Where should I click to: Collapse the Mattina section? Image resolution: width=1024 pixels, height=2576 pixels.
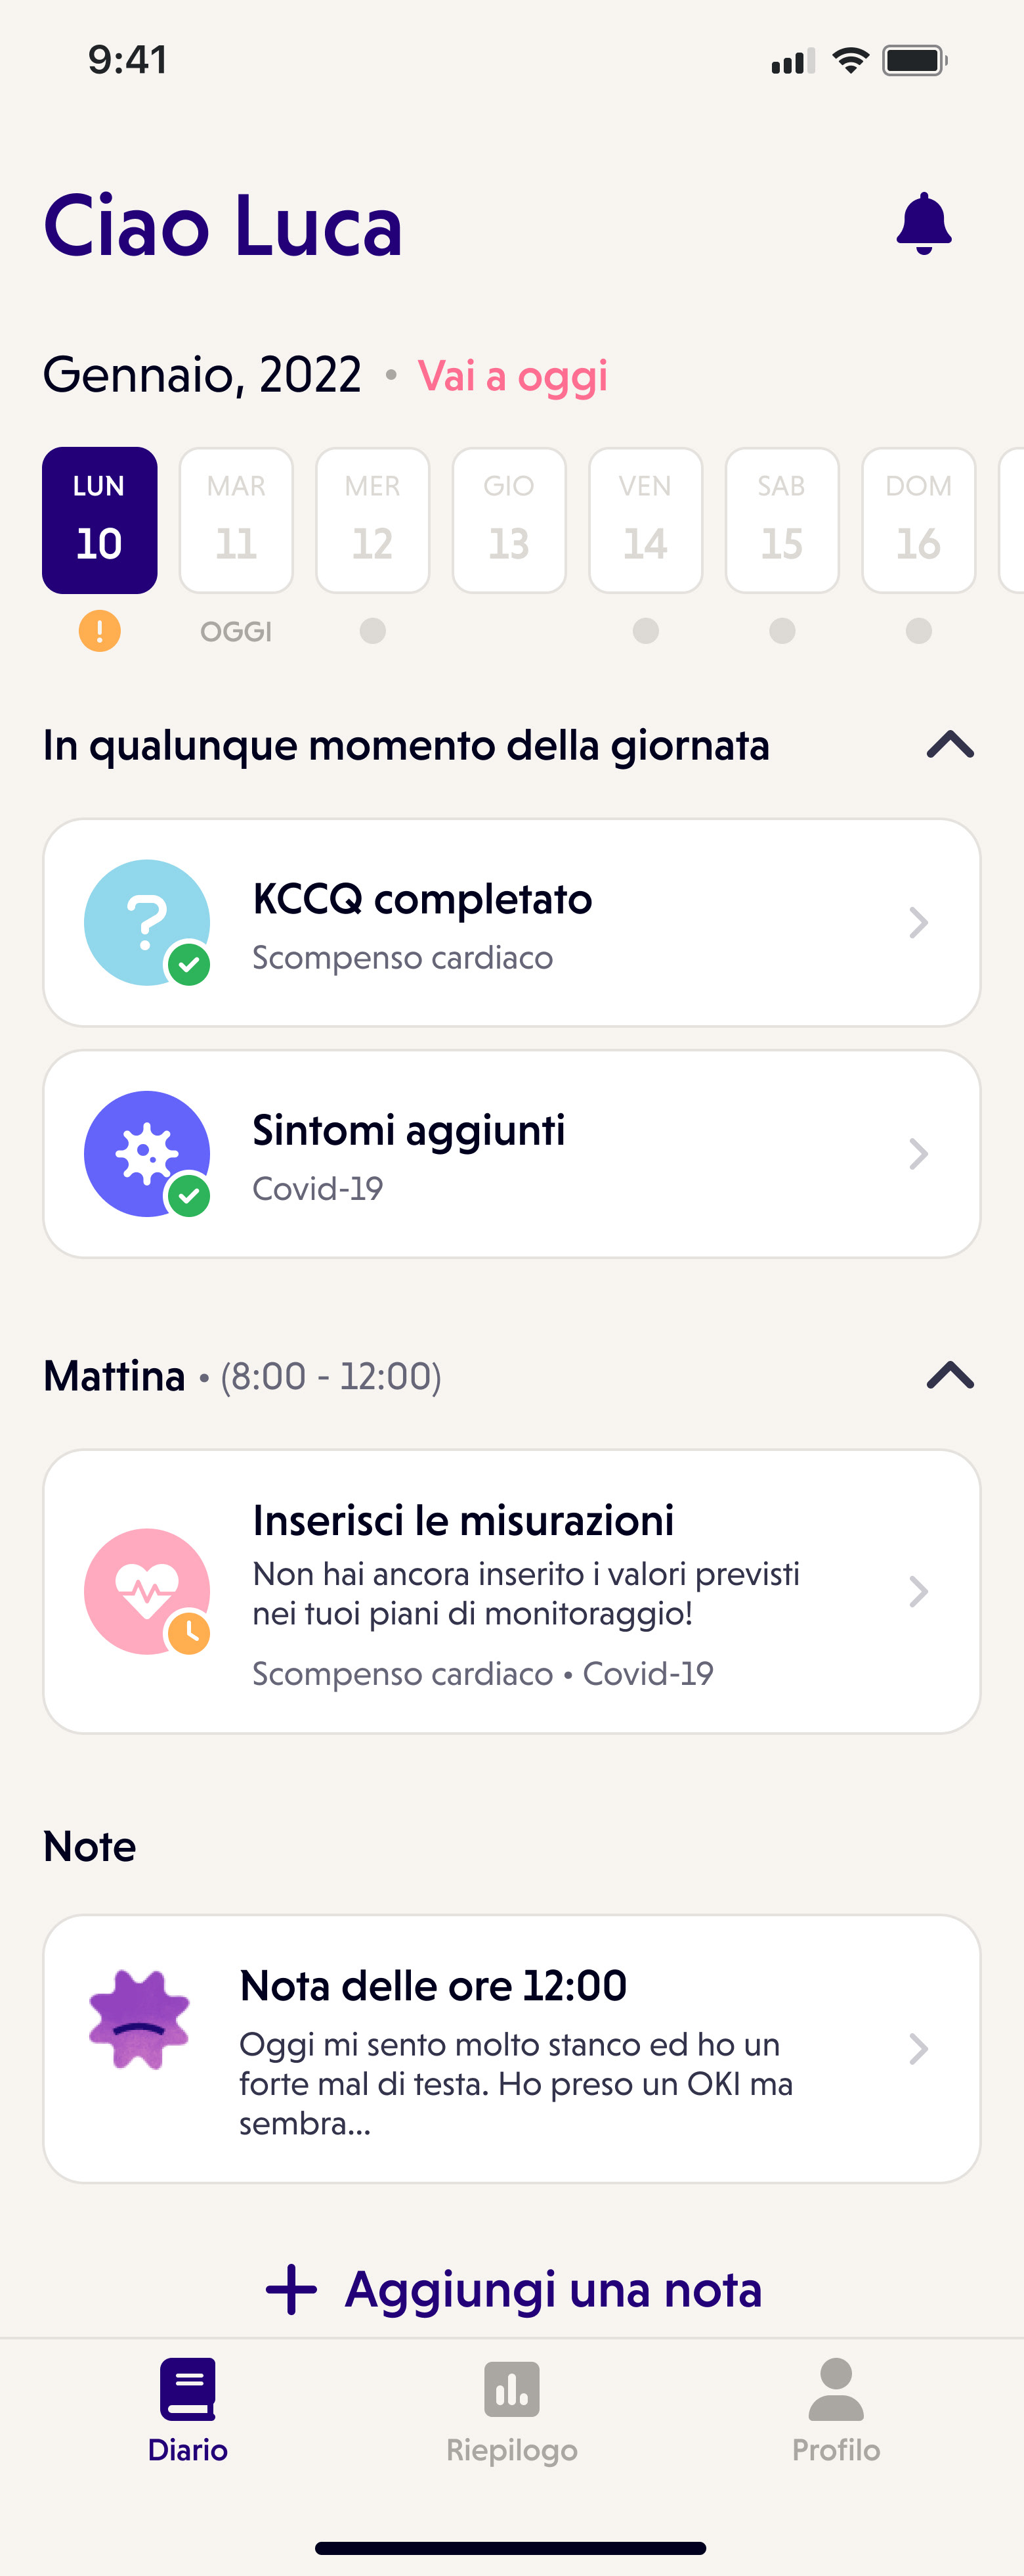[x=950, y=1376]
